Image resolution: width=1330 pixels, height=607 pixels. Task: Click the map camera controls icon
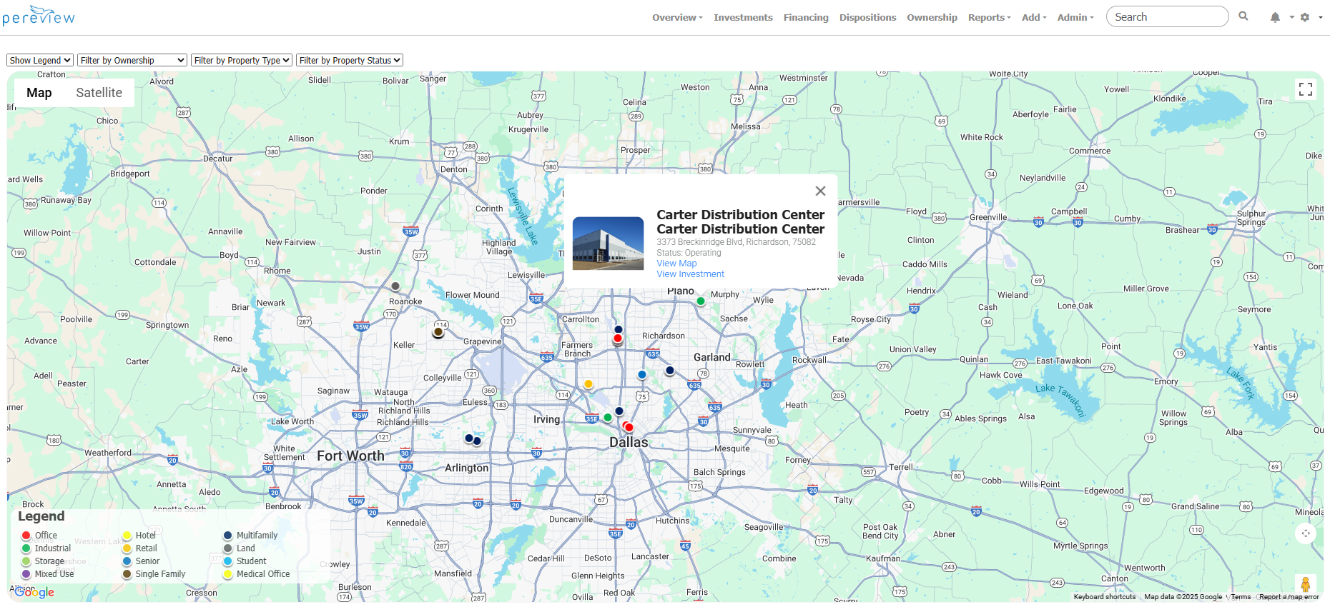[x=1305, y=533]
